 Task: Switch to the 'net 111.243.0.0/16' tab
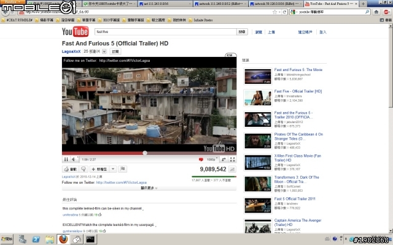point(165,4)
